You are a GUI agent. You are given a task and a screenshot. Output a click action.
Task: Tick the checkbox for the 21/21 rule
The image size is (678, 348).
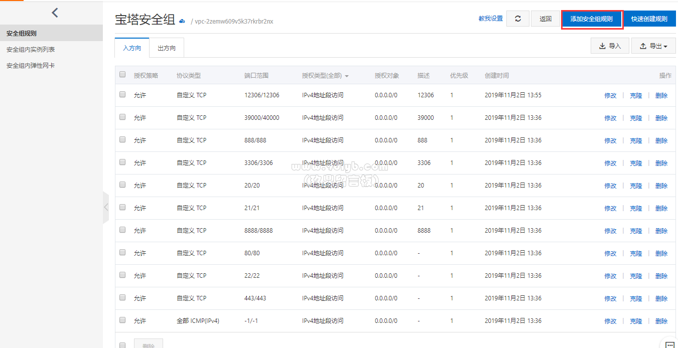click(x=122, y=207)
